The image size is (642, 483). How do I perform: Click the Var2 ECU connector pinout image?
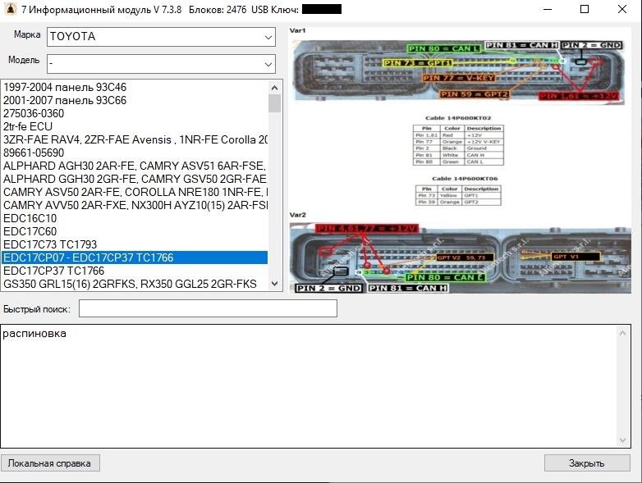[461, 258]
